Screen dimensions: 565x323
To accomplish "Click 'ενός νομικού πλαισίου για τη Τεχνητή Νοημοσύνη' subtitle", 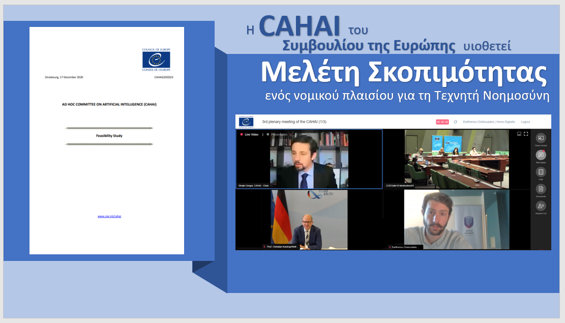I will [407, 96].
